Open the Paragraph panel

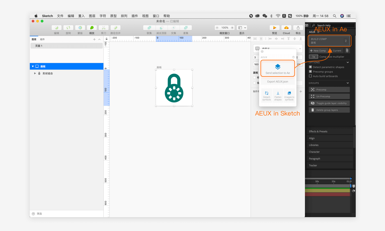click(330, 159)
